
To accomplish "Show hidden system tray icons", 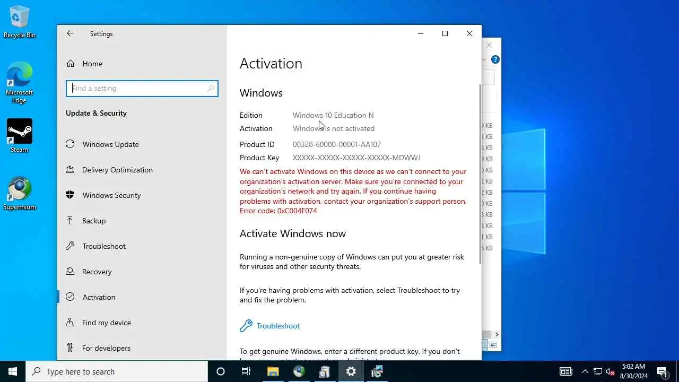I will (585, 371).
